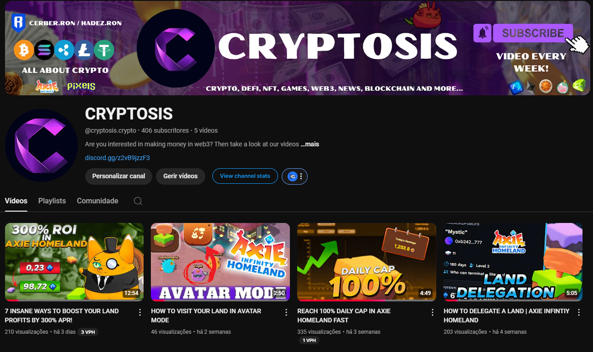Click the 1 VPH badge
The height and width of the screenshot is (352, 593).
309,341
